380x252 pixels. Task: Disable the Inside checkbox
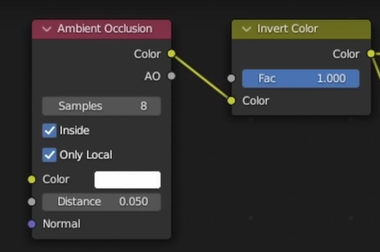pos(49,131)
